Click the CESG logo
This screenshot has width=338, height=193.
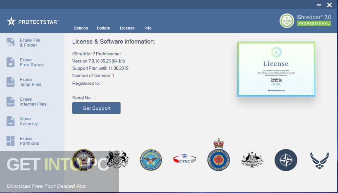tap(185, 159)
